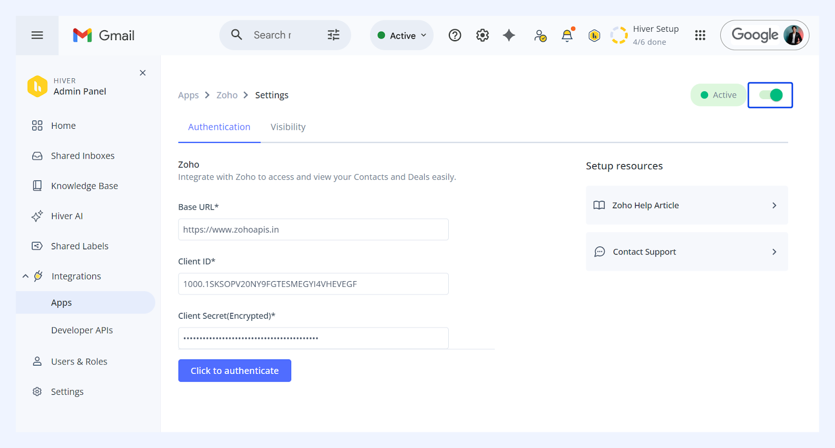Image resolution: width=835 pixels, height=448 pixels.
Task: Click the Hiver Admin Panel logo
Action: click(x=37, y=87)
